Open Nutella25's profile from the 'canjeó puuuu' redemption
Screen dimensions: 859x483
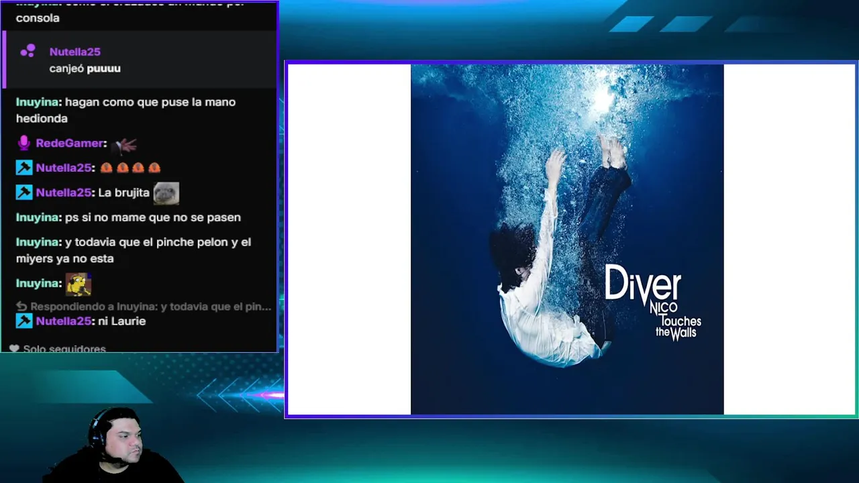coord(74,52)
